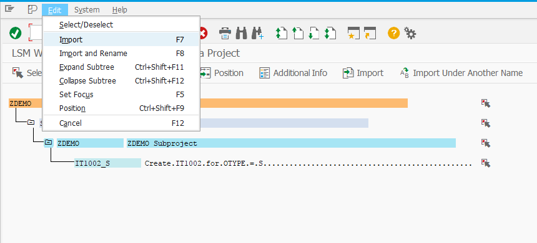
Task: Click the orange highlighted ZDEMO project bar
Action: click(208, 103)
